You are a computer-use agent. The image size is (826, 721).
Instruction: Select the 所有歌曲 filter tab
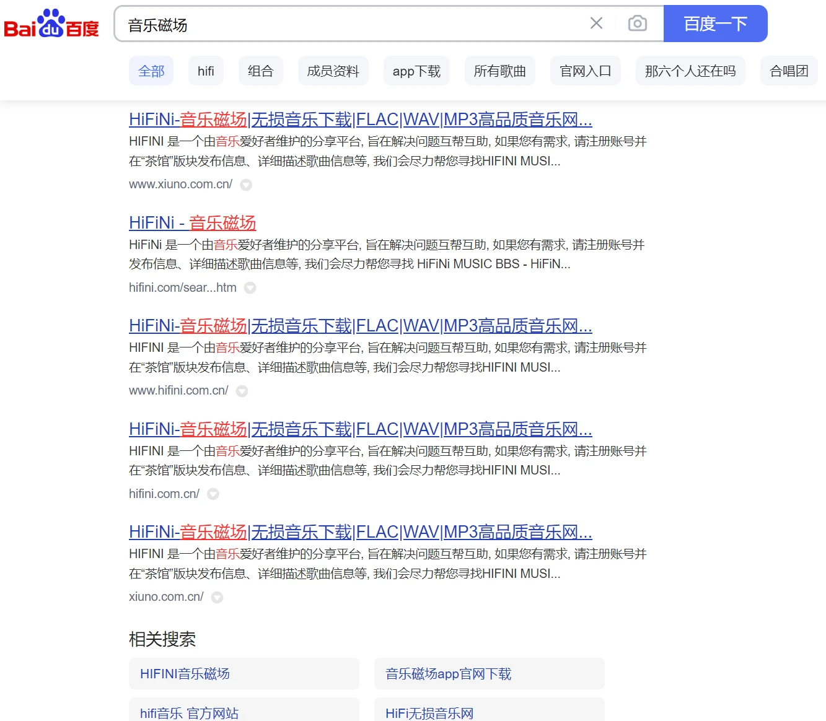click(500, 71)
